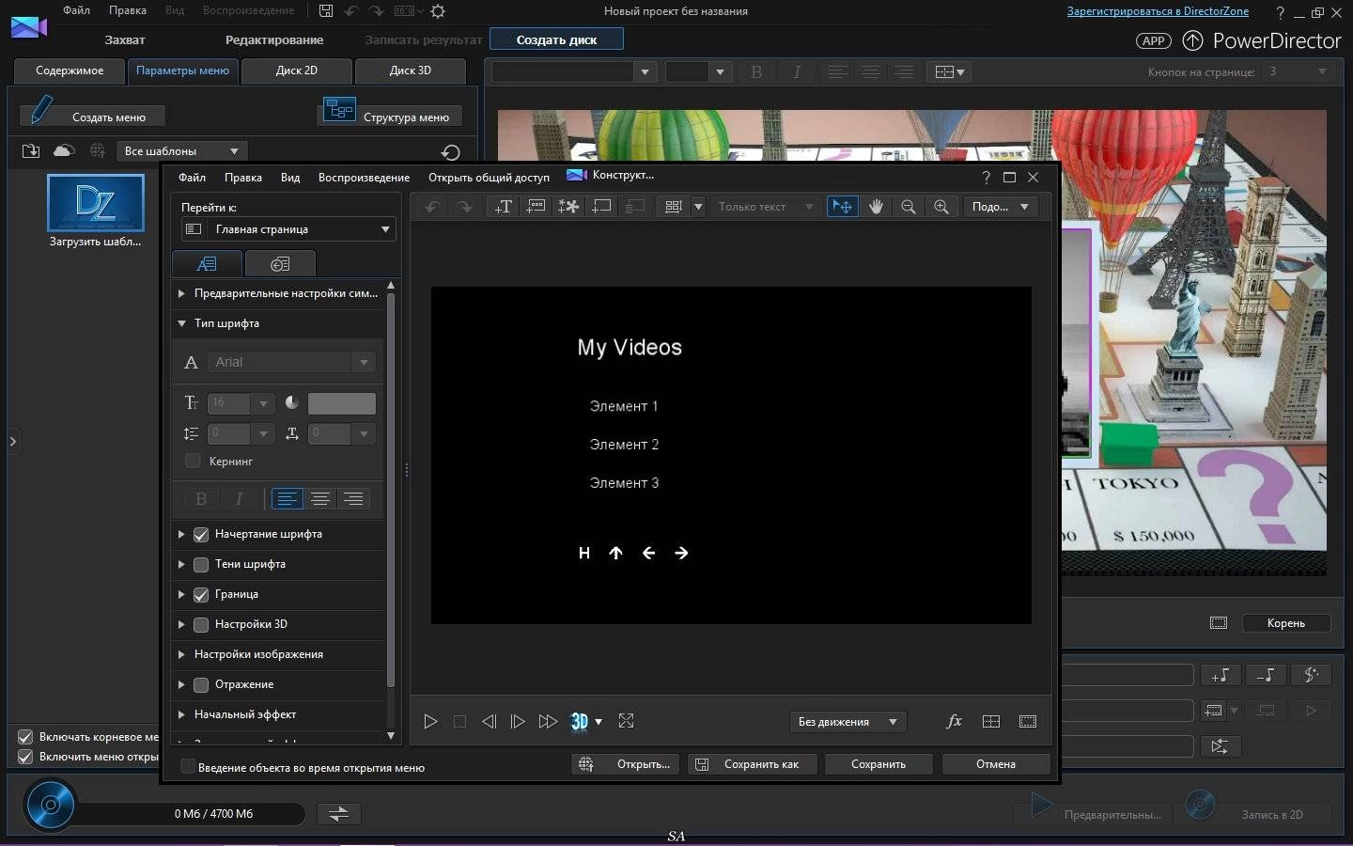Click the previous frame button
1353x846 pixels.
click(489, 721)
